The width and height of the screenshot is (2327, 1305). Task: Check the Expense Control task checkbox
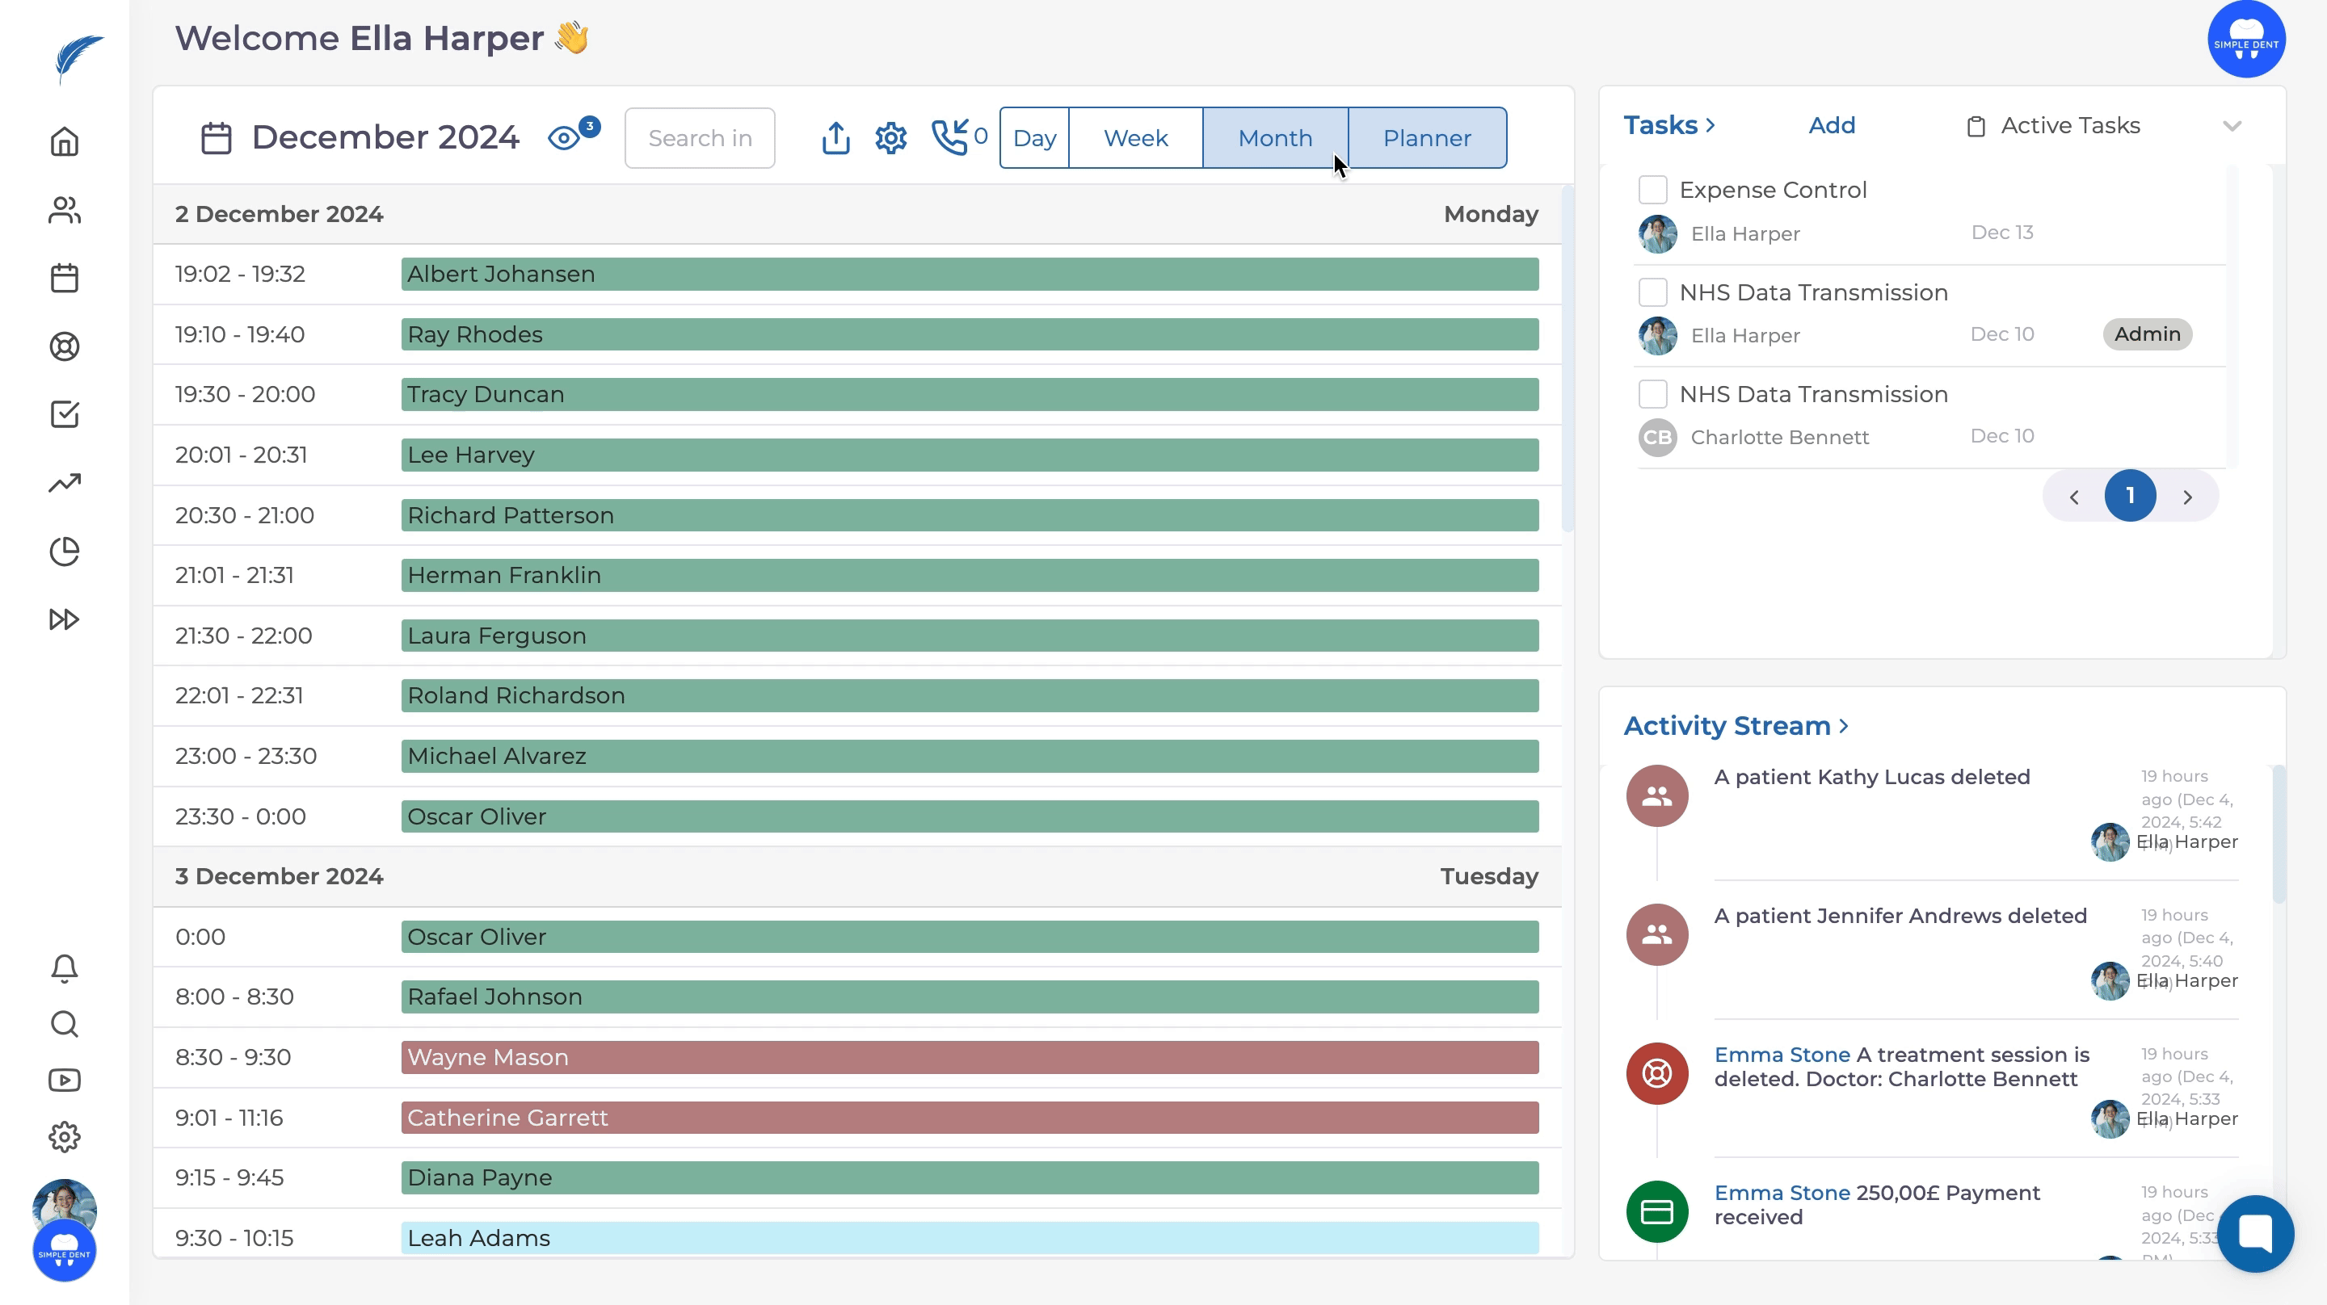click(x=1652, y=190)
